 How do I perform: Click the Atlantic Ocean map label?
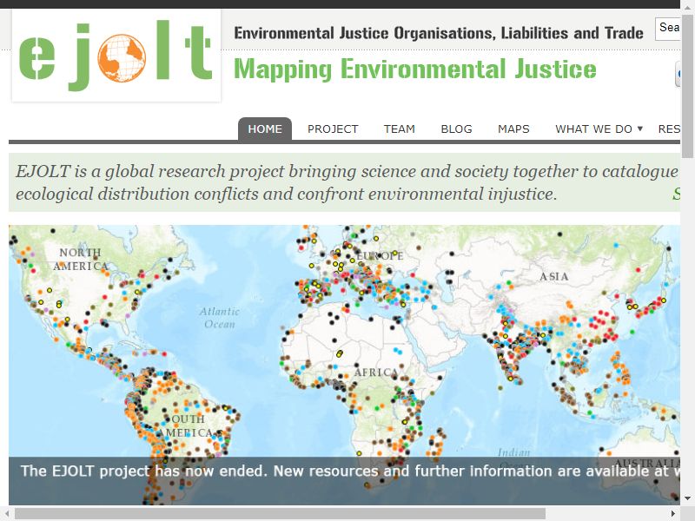(220, 318)
